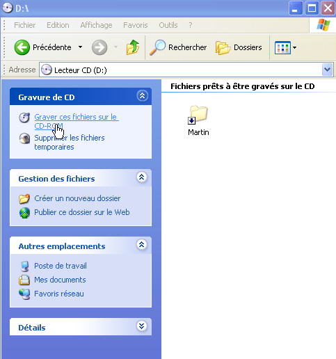Open the Fichier menu
The image size is (336, 359).
coord(24,25)
